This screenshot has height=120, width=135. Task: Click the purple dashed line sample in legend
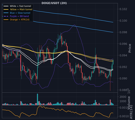tap(6, 16)
